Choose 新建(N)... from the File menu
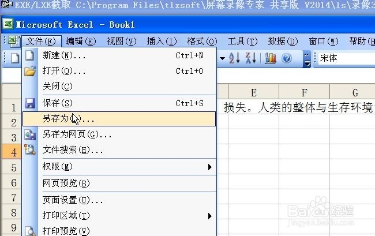Screen dimensions: 375x236 [119, 55]
